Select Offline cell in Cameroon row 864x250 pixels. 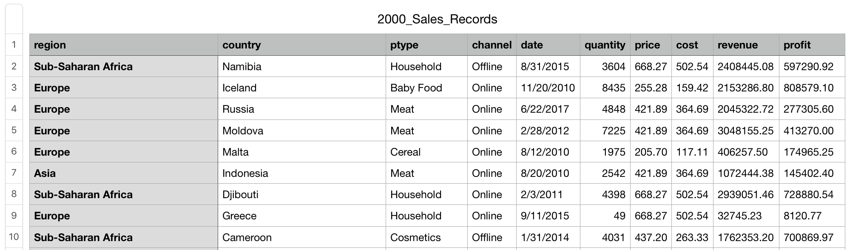492,237
